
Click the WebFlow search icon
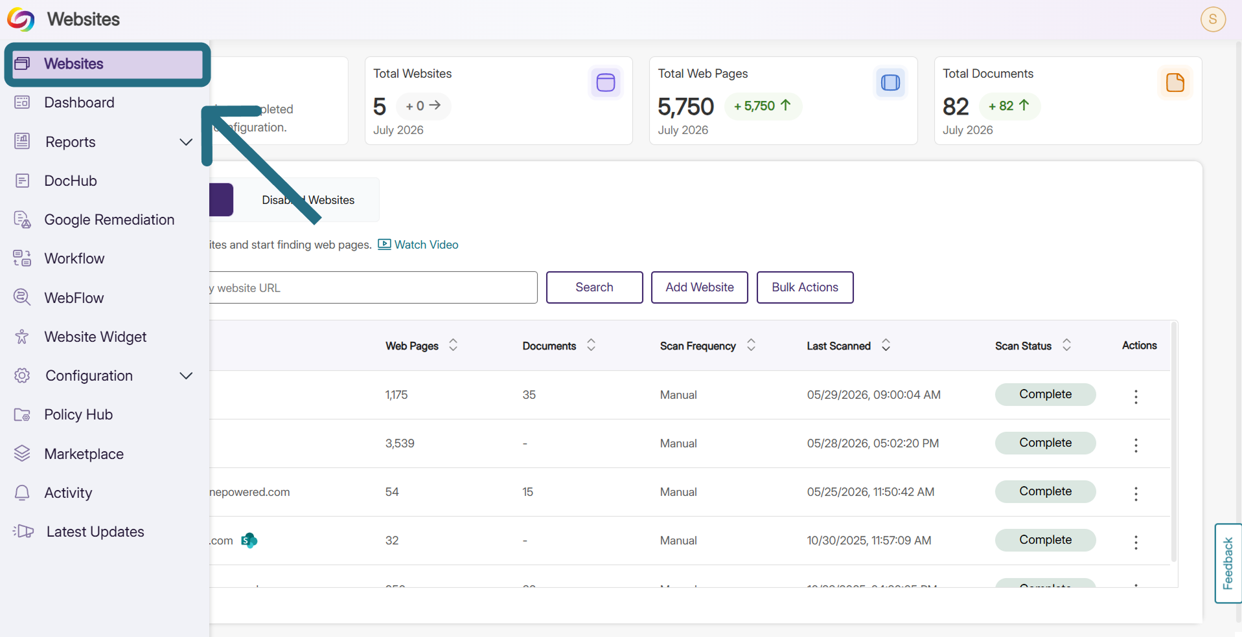tap(22, 298)
